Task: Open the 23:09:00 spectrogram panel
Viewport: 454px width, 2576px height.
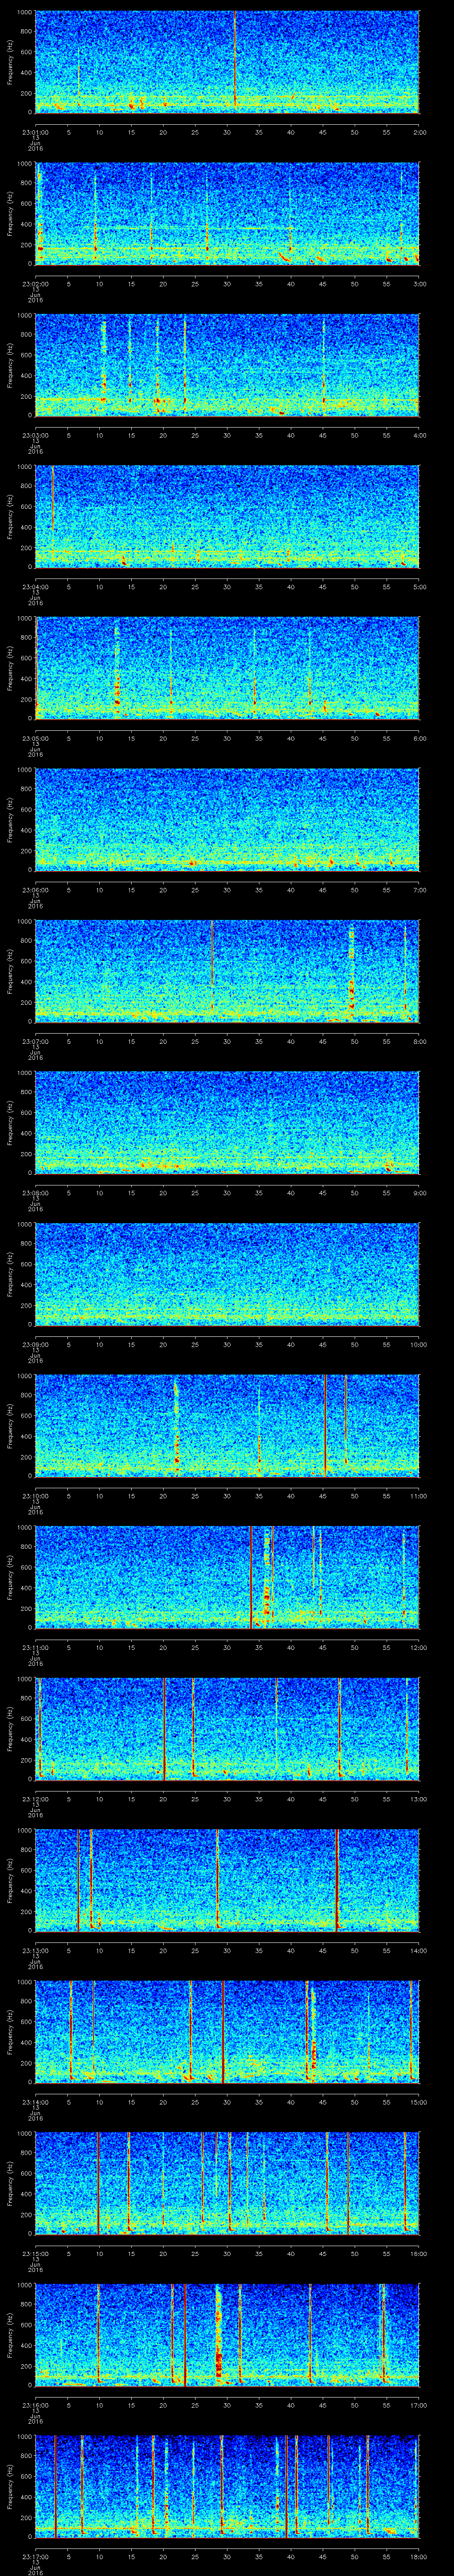Action: (x=227, y=1274)
